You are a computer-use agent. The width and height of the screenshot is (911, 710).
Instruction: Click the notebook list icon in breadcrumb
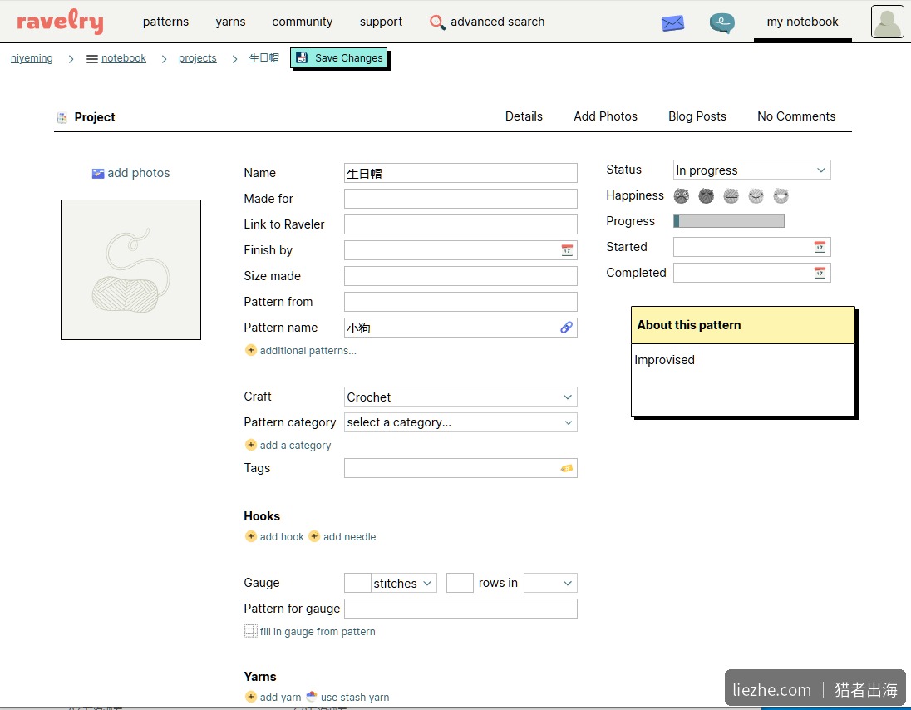pyautogui.click(x=91, y=59)
